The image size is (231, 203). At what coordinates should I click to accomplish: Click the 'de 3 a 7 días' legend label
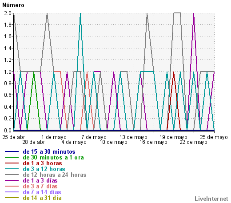40,187
